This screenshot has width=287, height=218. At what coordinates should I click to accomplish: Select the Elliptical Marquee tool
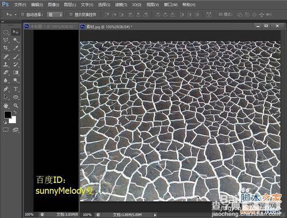6,32
